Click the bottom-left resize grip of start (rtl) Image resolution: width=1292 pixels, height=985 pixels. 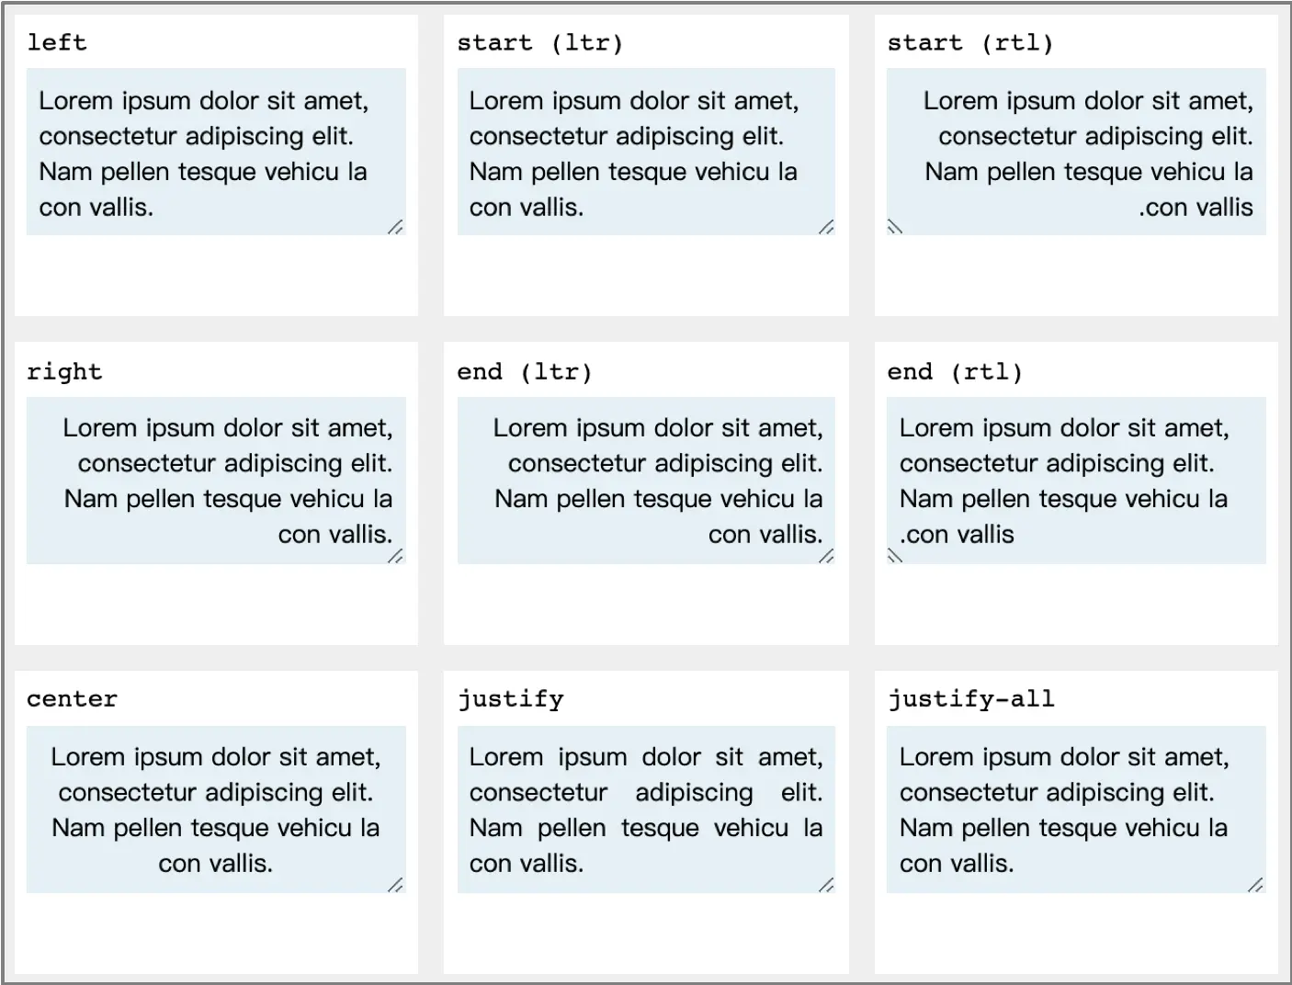(x=894, y=228)
